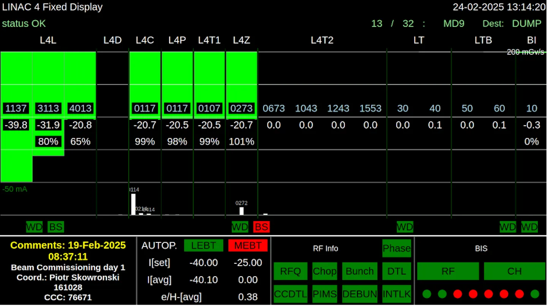Click the 200 mGy/s scale label
The image size is (547, 306).
tap(526, 52)
